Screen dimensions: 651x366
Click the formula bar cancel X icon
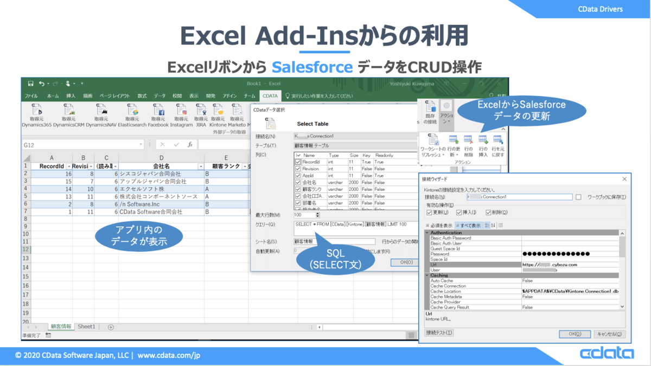(163, 145)
